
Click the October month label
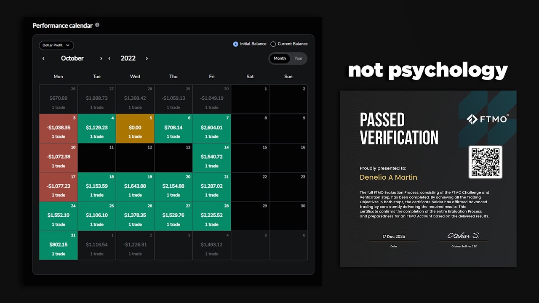click(x=72, y=58)
